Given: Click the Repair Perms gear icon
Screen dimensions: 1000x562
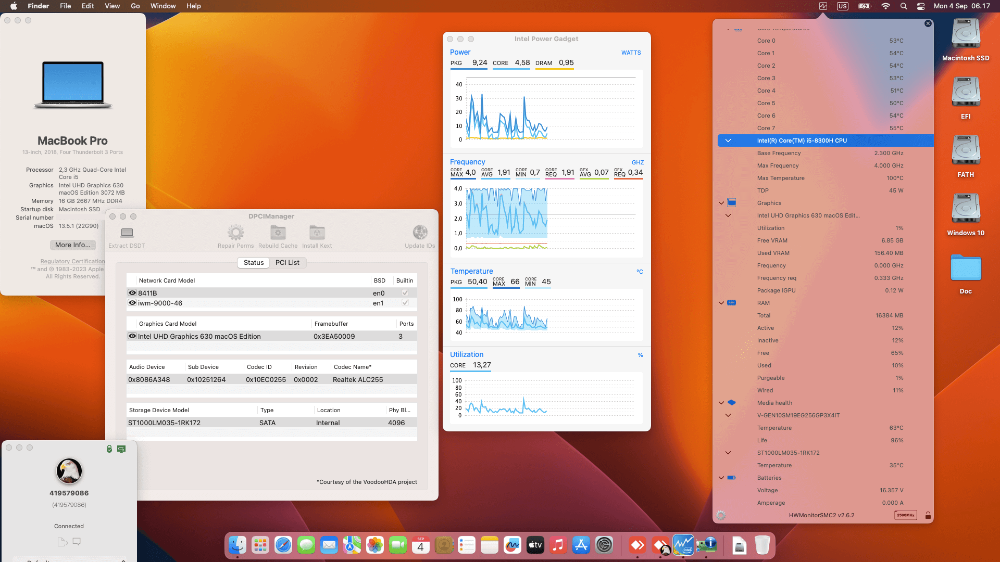Looking at the screenshot, I should click(x=235, y=233).
